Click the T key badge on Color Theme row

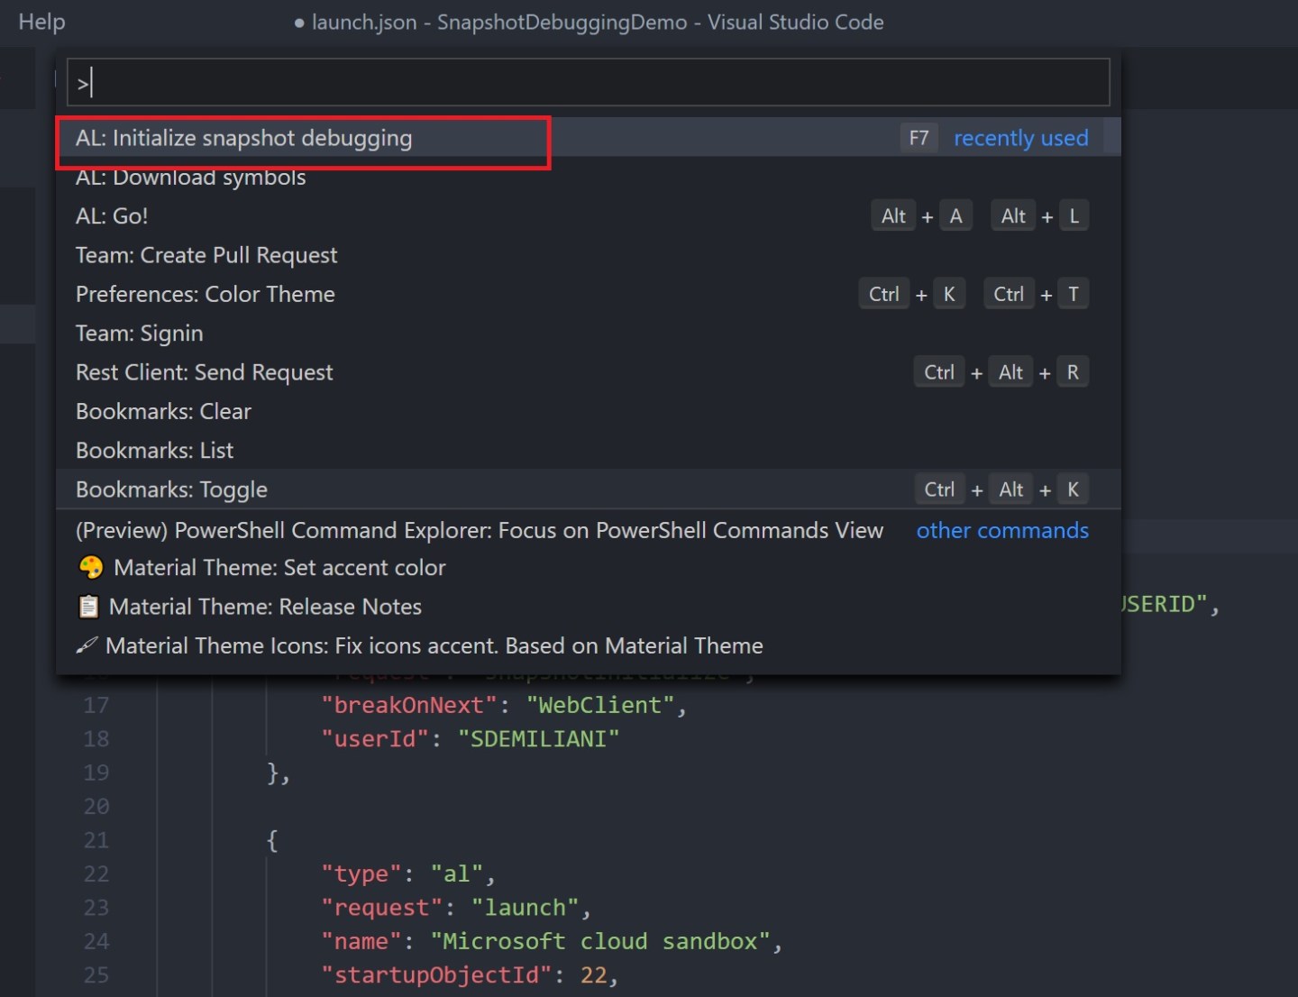click(x=1073, y=294)
